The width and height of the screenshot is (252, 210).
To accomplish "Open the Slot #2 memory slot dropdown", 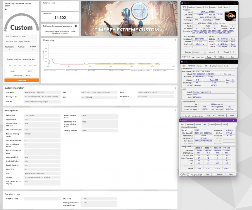I will click(x=187, y=130).
